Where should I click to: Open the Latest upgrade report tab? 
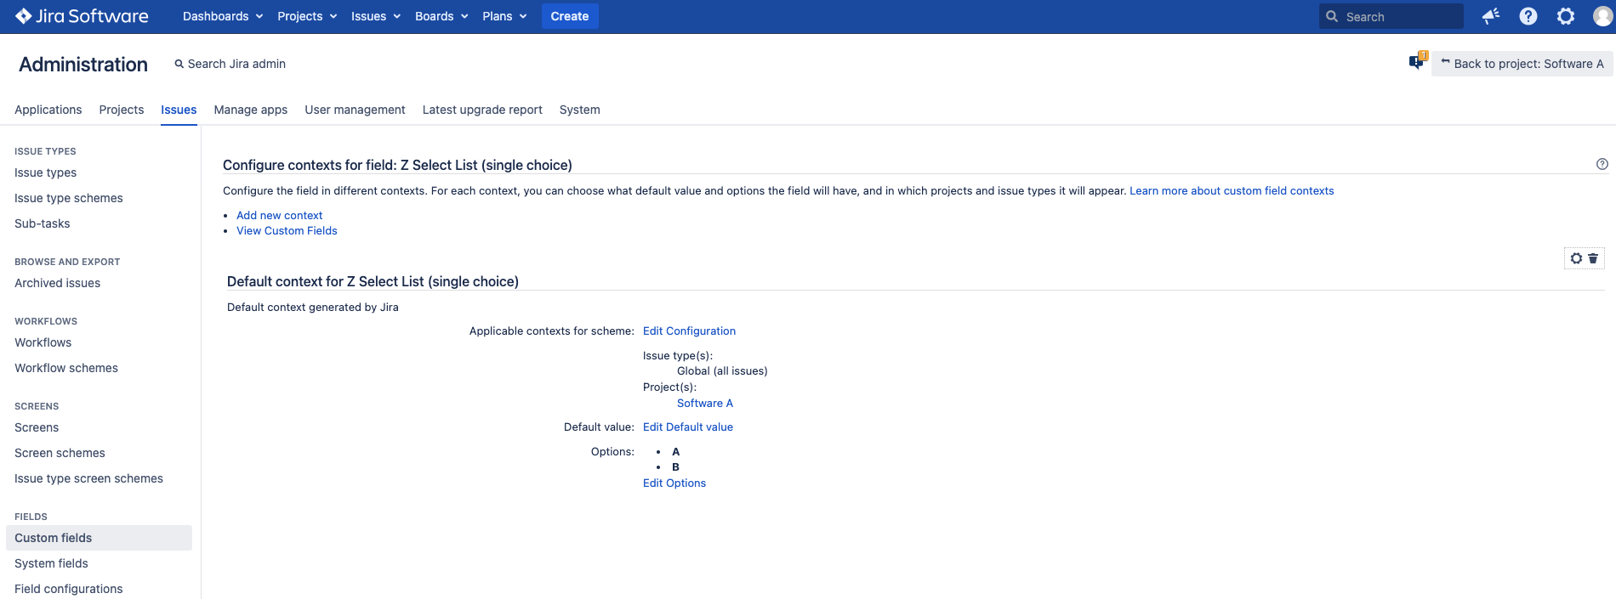482,110
